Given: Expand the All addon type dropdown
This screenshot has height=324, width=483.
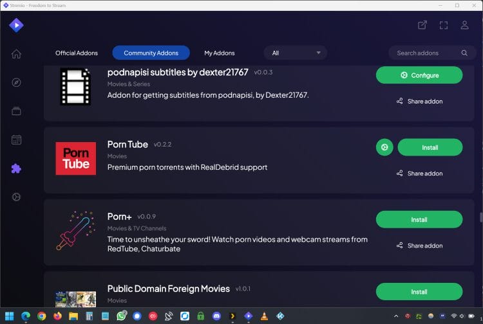Looking at the screenshot, I should 296,53.
